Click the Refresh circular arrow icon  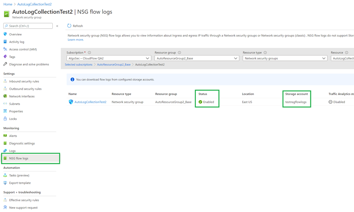coord(69,26)
